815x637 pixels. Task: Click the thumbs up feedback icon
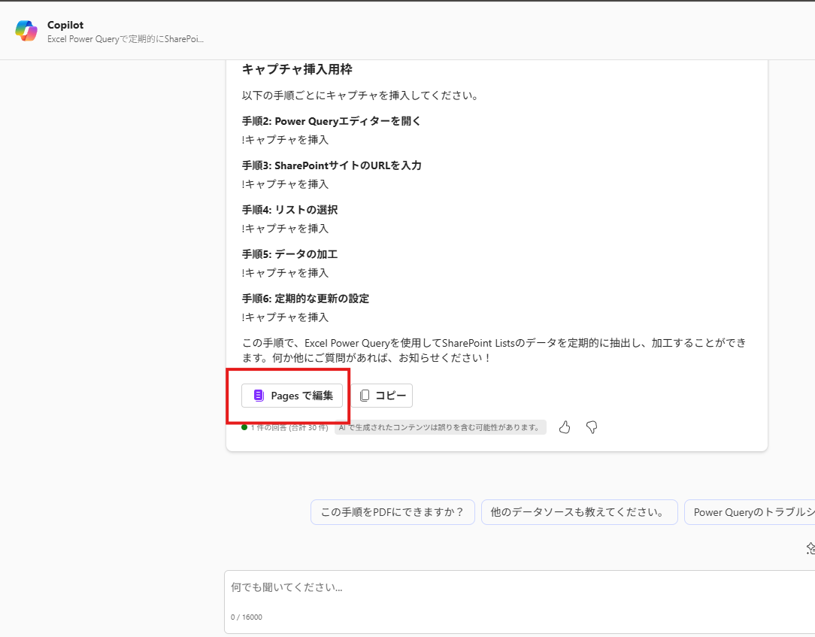565,427
